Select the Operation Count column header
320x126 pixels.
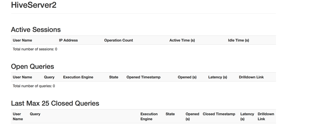pos(119,40)
